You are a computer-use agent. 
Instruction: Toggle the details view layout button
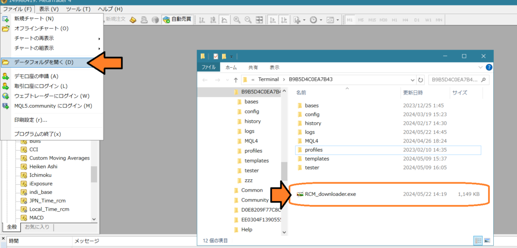[x=478, y=240]
